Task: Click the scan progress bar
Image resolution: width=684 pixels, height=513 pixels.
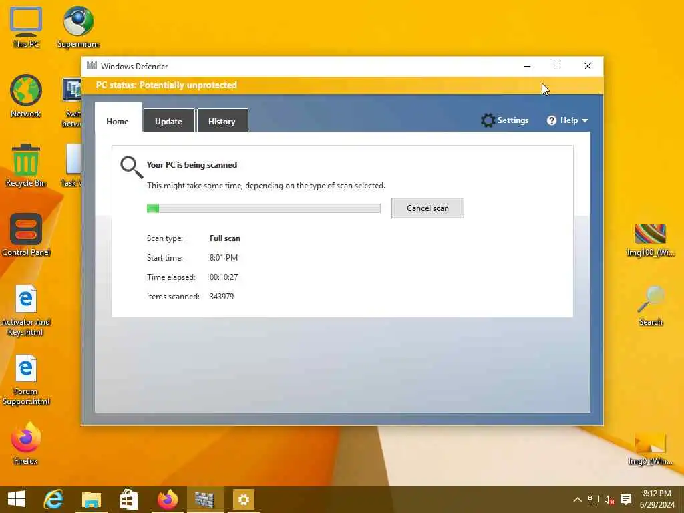Action: (263, 208)
